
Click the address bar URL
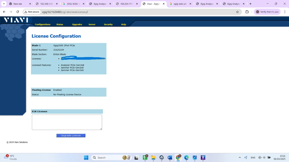tap(65, 12)
